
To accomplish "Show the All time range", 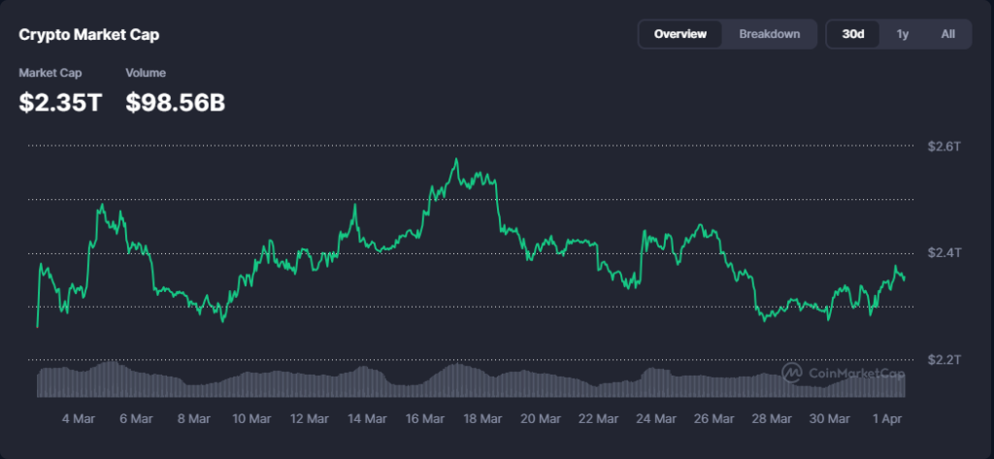I will coord(948,34).
